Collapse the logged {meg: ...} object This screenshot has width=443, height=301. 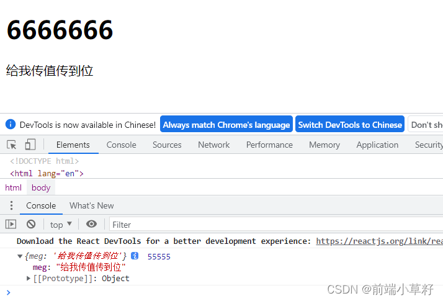coord(20,256)
